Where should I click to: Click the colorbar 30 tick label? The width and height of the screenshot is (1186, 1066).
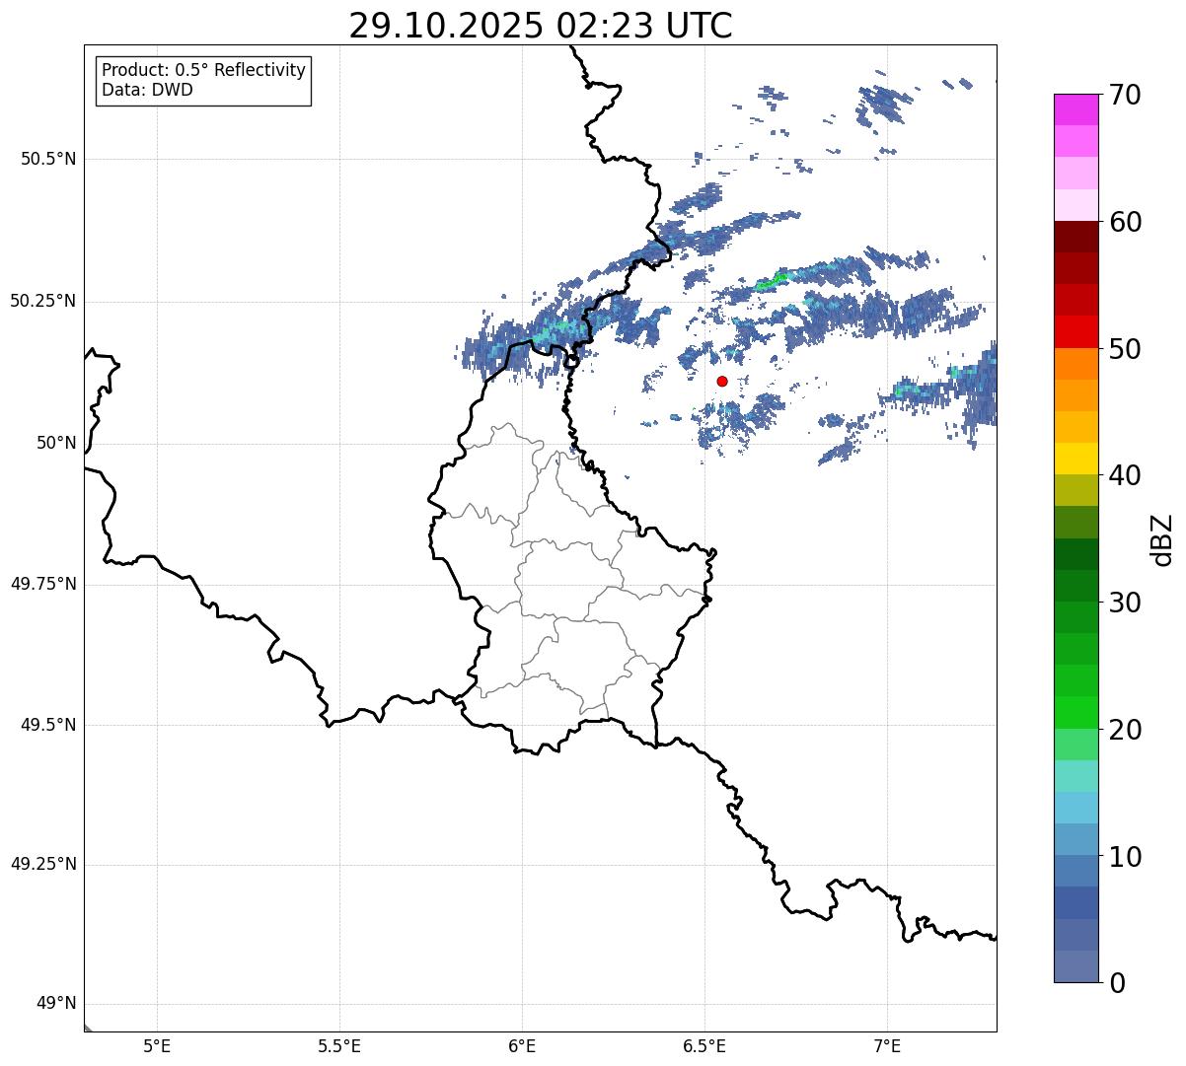[1125, 603]
